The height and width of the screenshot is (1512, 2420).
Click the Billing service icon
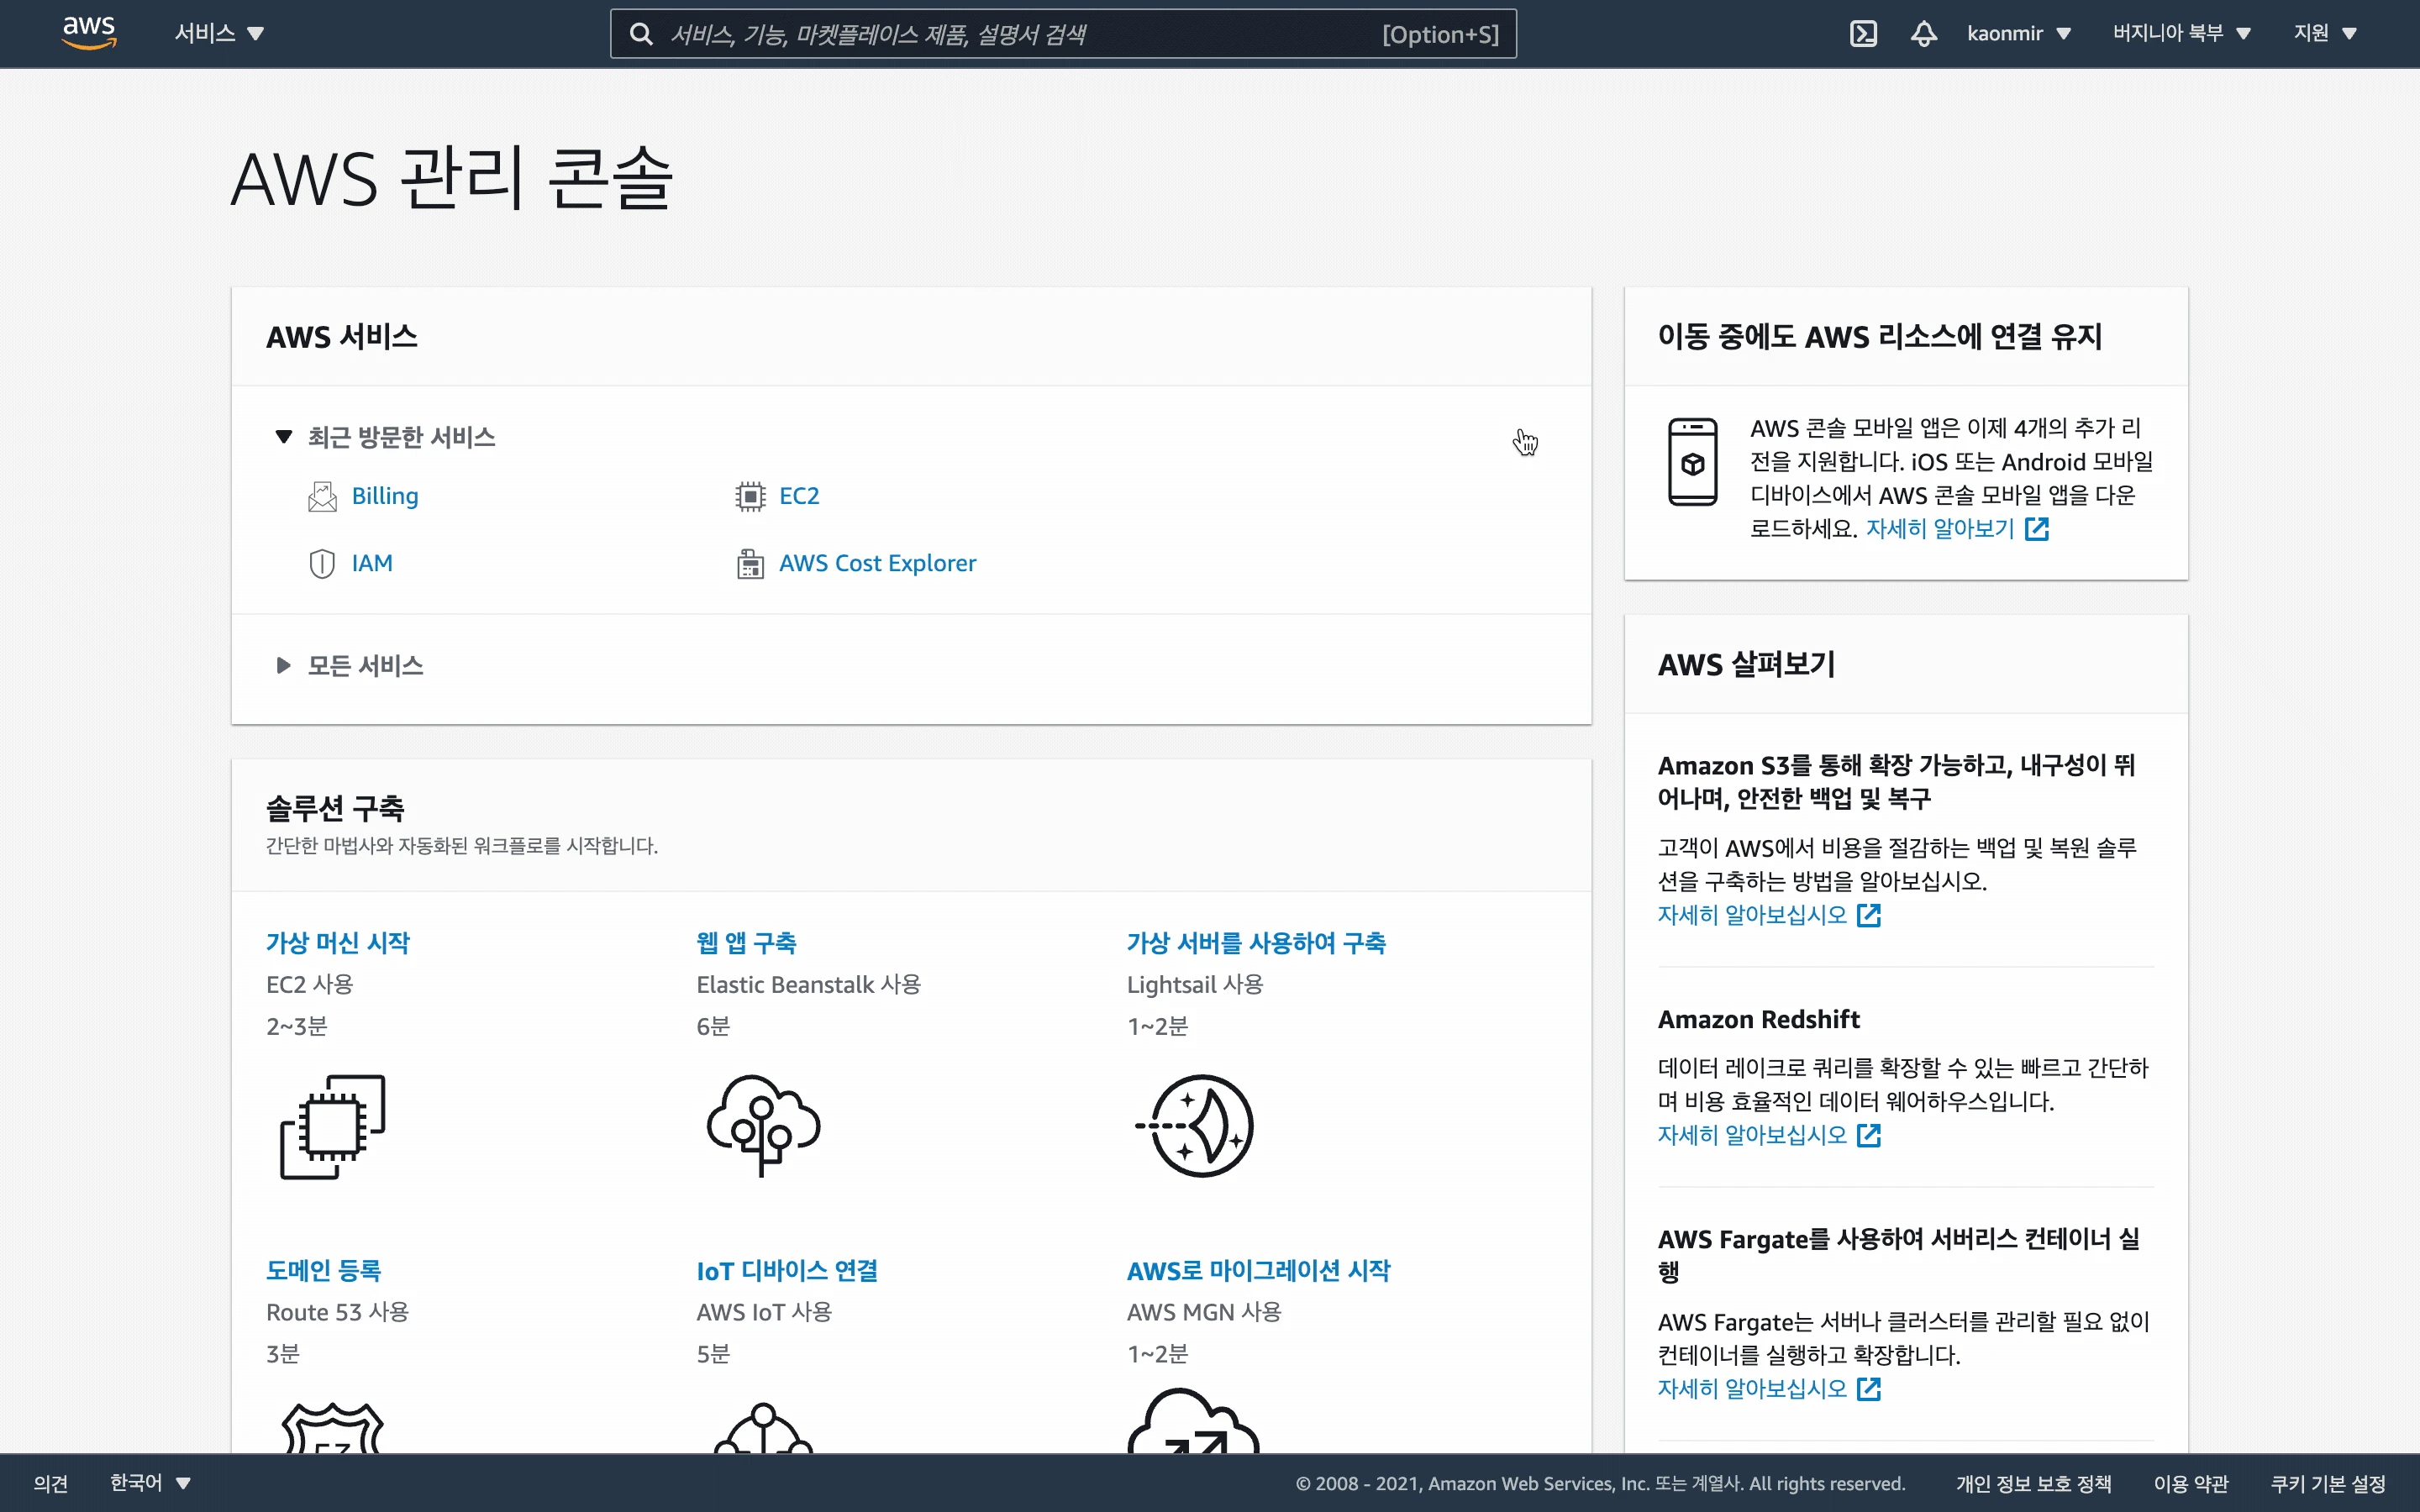point(322,496)
